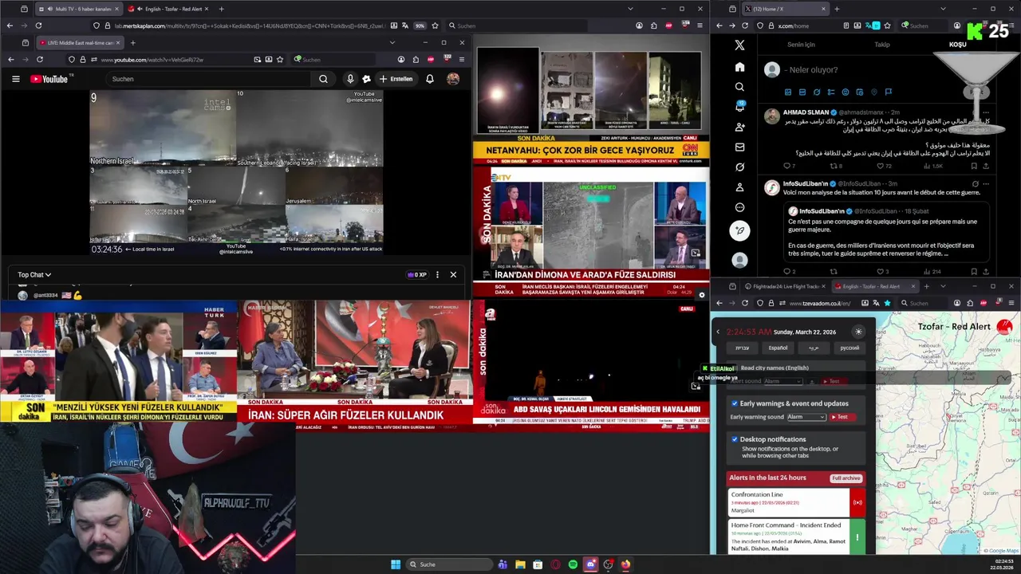This screenshot has width=1021, height=574.
Task: Click the X logo in the sidebar
Action: point(739,45)
